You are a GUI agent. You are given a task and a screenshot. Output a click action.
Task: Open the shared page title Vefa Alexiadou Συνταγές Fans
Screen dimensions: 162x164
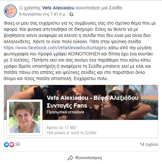(92, 102)
